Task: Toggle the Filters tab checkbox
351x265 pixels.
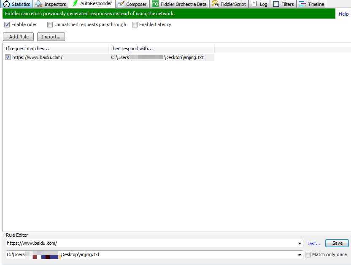Action: (x=276, y=4)
